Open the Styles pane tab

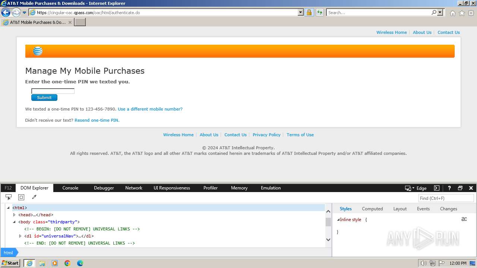[345, 209]
